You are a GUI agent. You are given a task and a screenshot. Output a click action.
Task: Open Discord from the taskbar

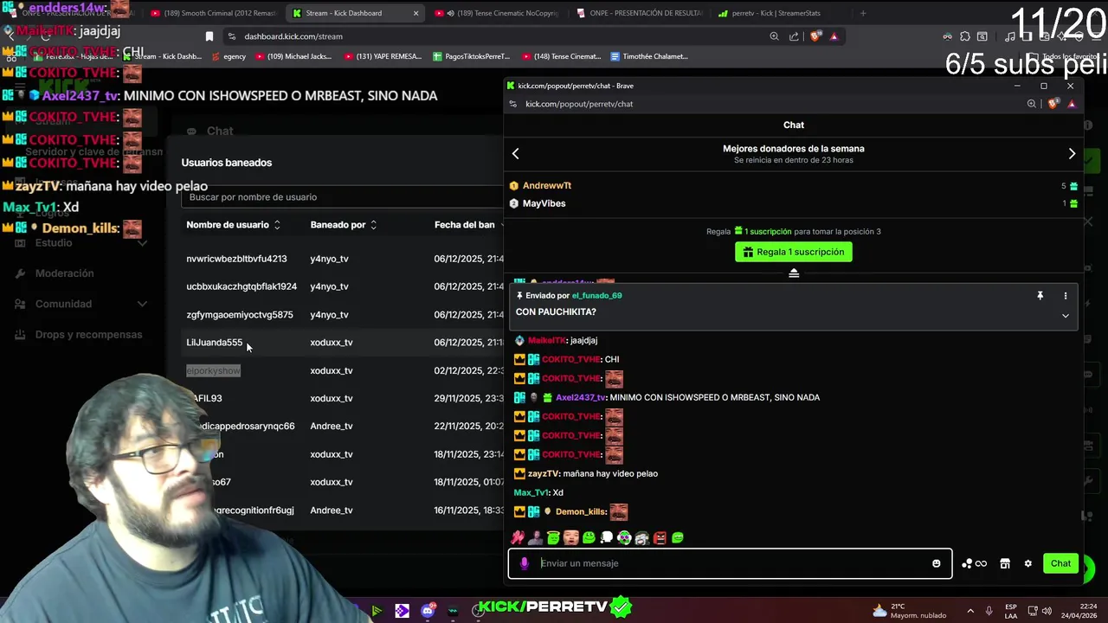(428, 611)
